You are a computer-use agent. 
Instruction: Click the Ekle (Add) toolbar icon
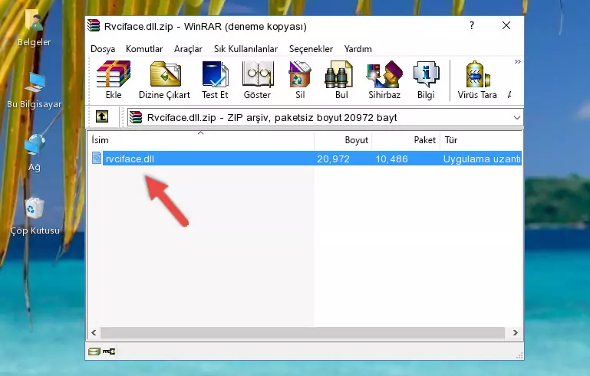pyautogui.click(x=114, y=74)
